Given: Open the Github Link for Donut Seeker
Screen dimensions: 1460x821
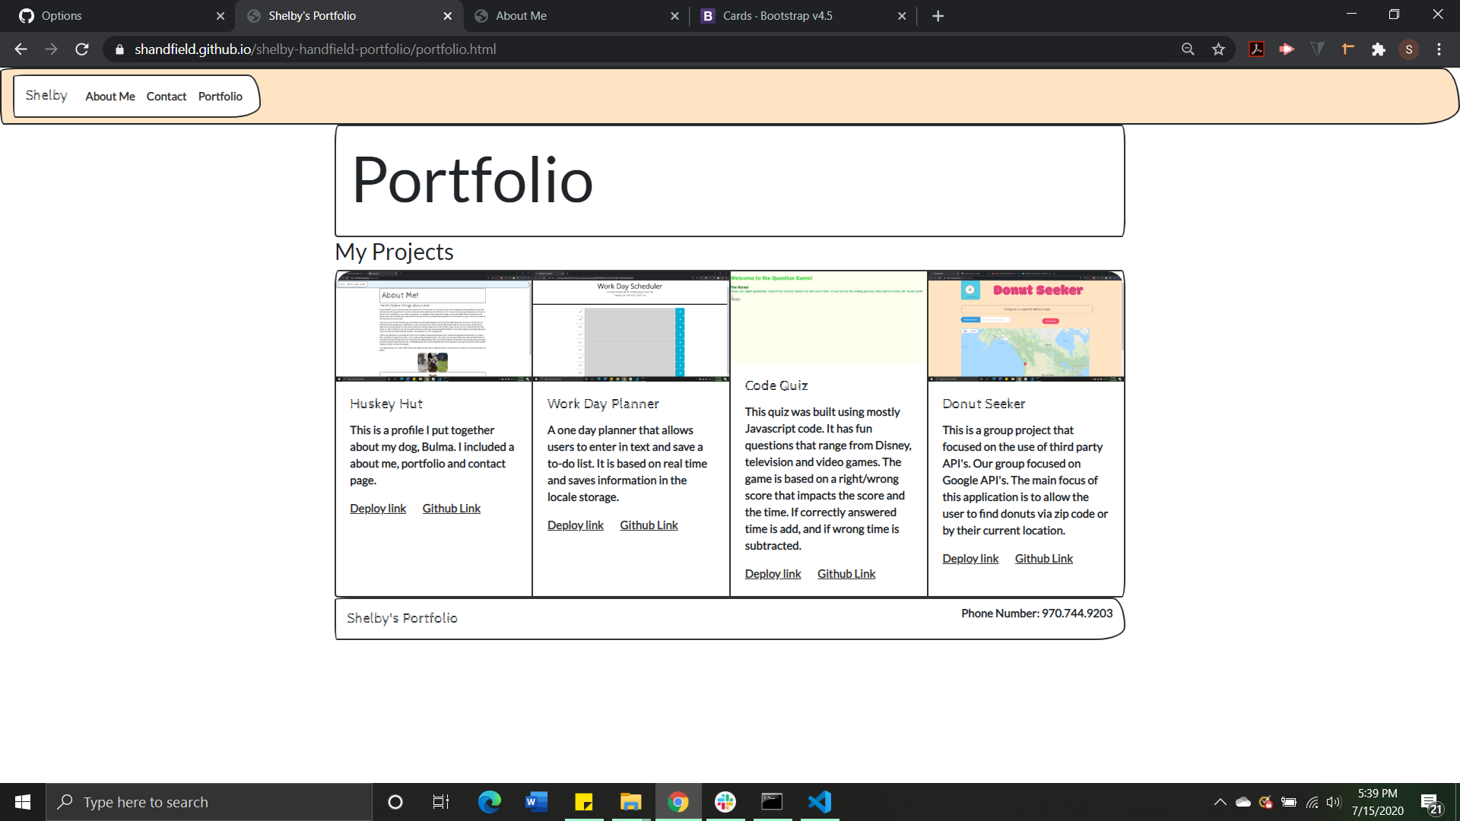Looking at the screenshot, I should click(1043, 558).
